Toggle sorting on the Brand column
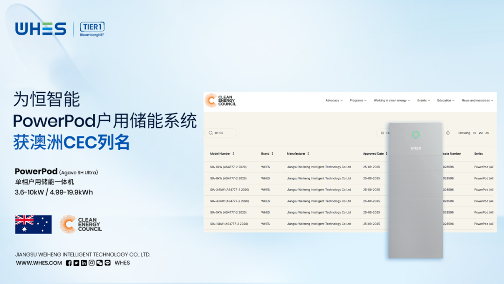Image resolution: width=504 pixels, height=284 pixels. pos(267,154)
